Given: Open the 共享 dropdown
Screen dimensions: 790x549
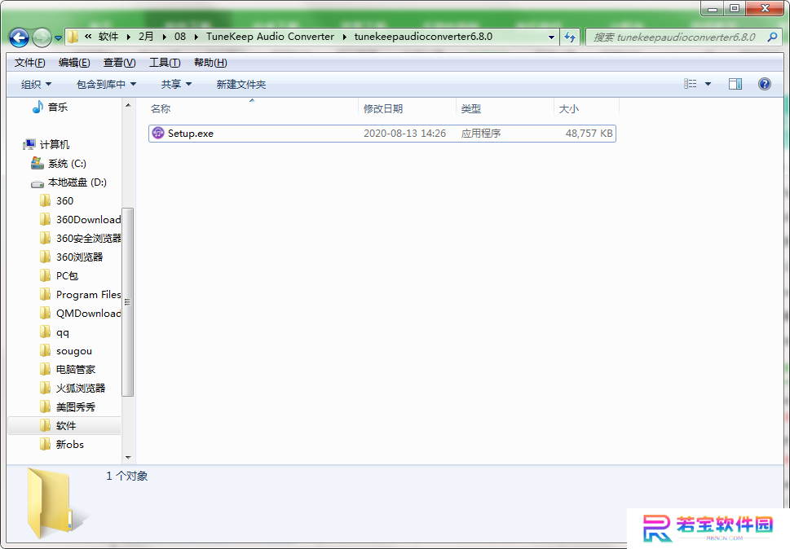Looking at the screenshot, I should [x=176, y=84].
